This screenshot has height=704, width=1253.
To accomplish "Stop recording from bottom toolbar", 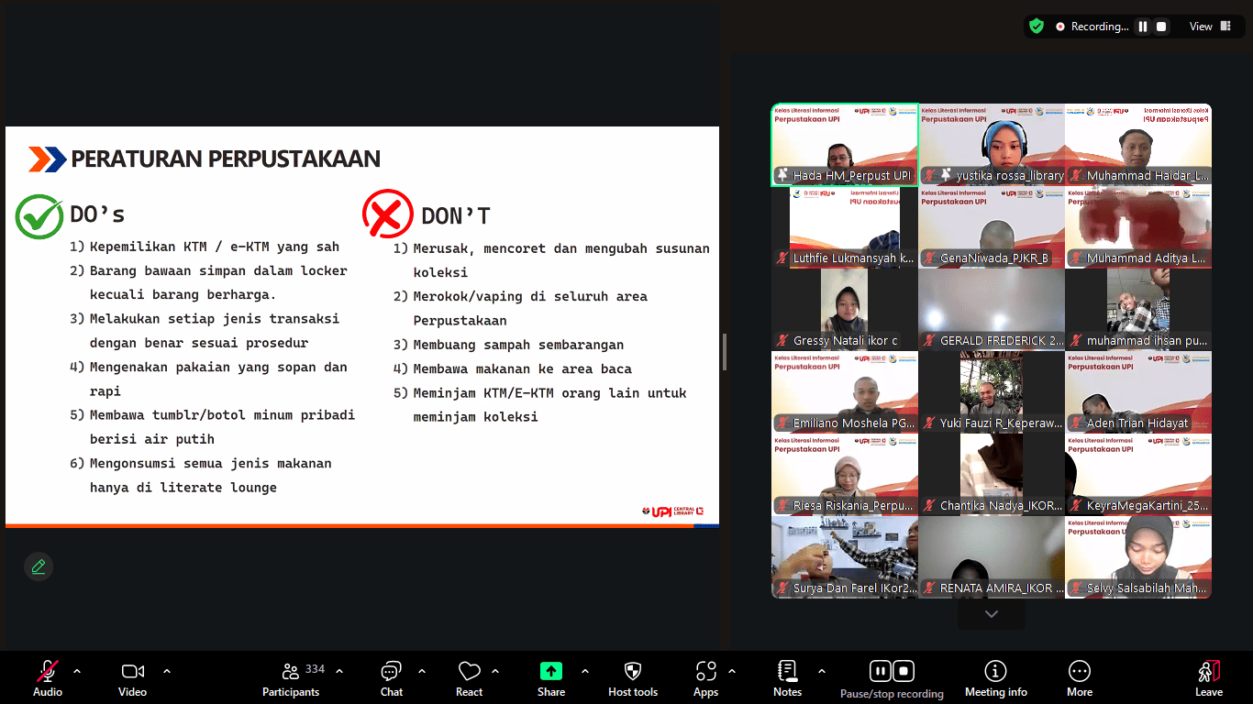I will point(904,671).
